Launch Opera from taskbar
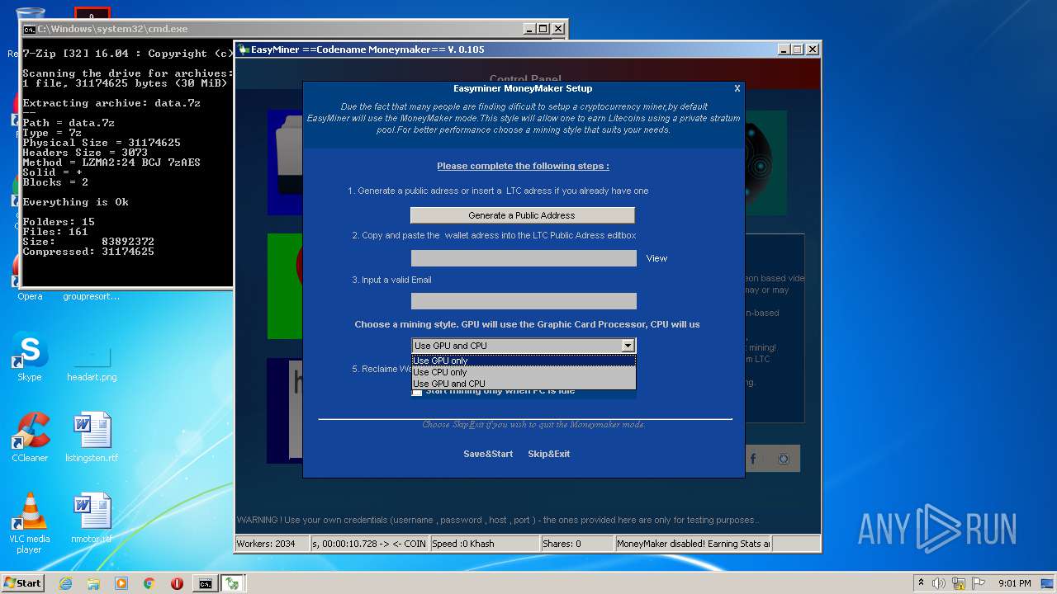The height and width of the screenshot is (594, 1057). [x=177, y=583]
